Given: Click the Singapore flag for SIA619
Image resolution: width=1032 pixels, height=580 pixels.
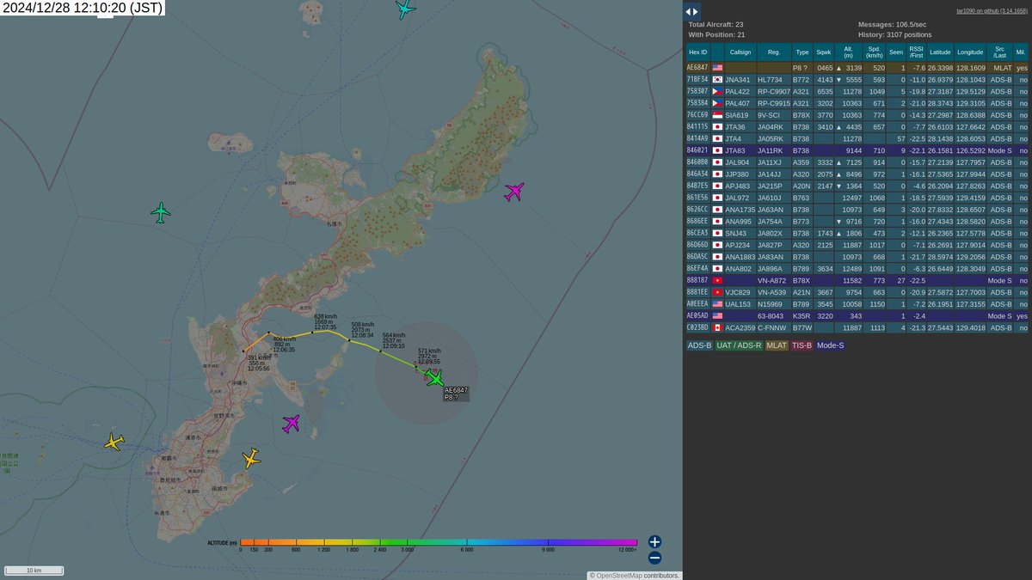Looking at the screenshot, I should [717, 114].
